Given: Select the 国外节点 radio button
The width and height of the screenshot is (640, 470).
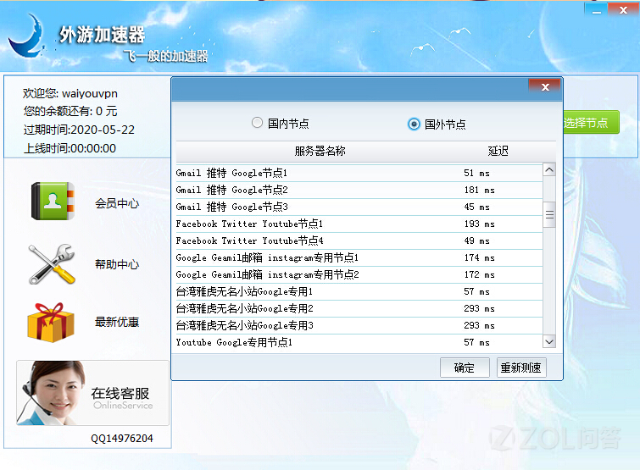Looking at the screenshot, I should tap(414, 124).
